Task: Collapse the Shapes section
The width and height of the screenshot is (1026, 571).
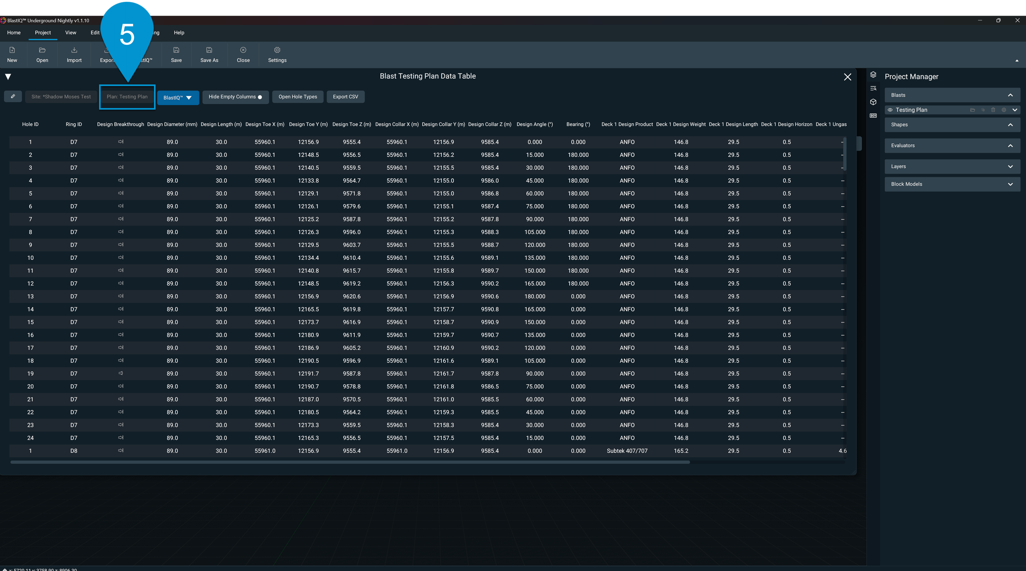Action: click(1010, 125)
